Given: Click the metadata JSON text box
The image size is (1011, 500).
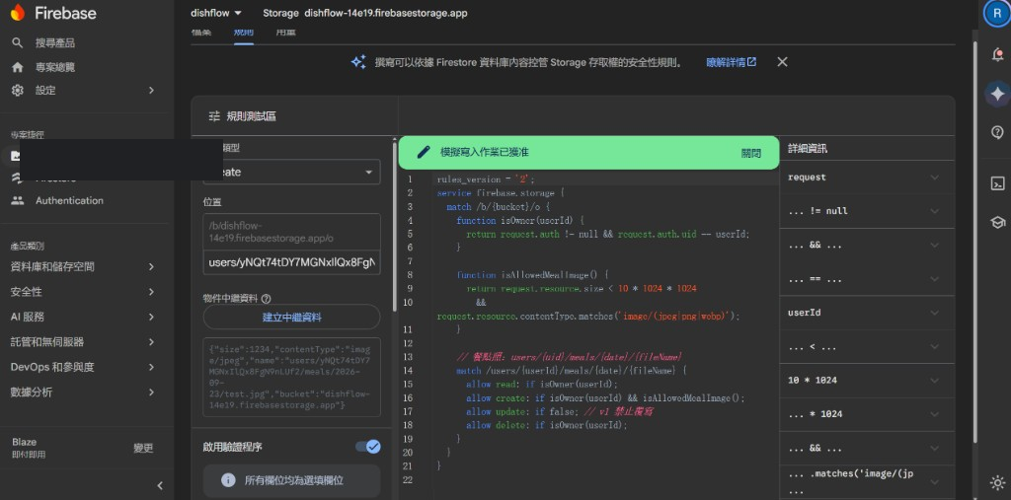Looking at the screenshot, I should click(291, 377).
